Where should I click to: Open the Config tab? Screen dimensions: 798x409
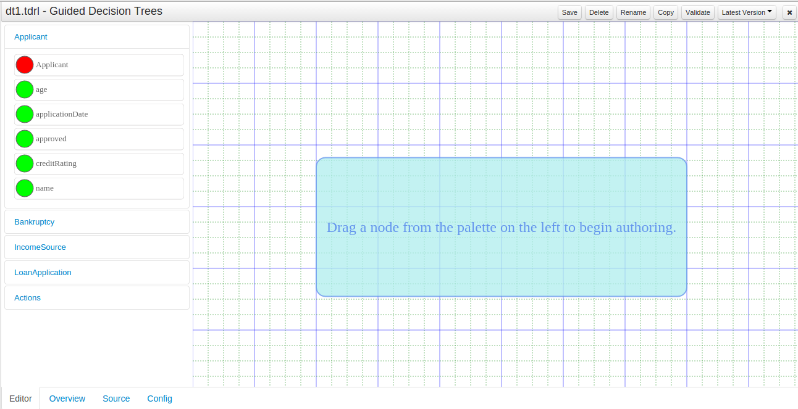(x=159, y=399)
